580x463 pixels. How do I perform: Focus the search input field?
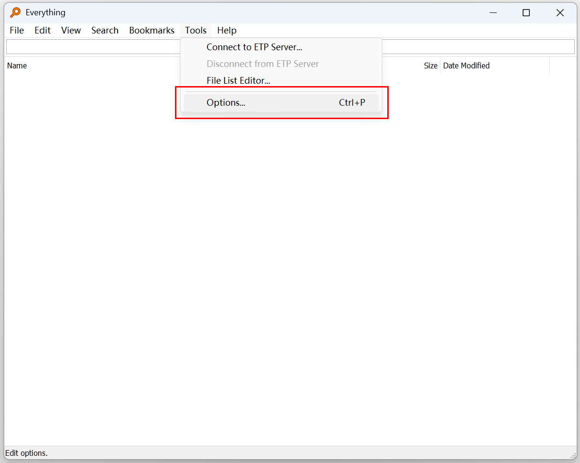point(290,47)
